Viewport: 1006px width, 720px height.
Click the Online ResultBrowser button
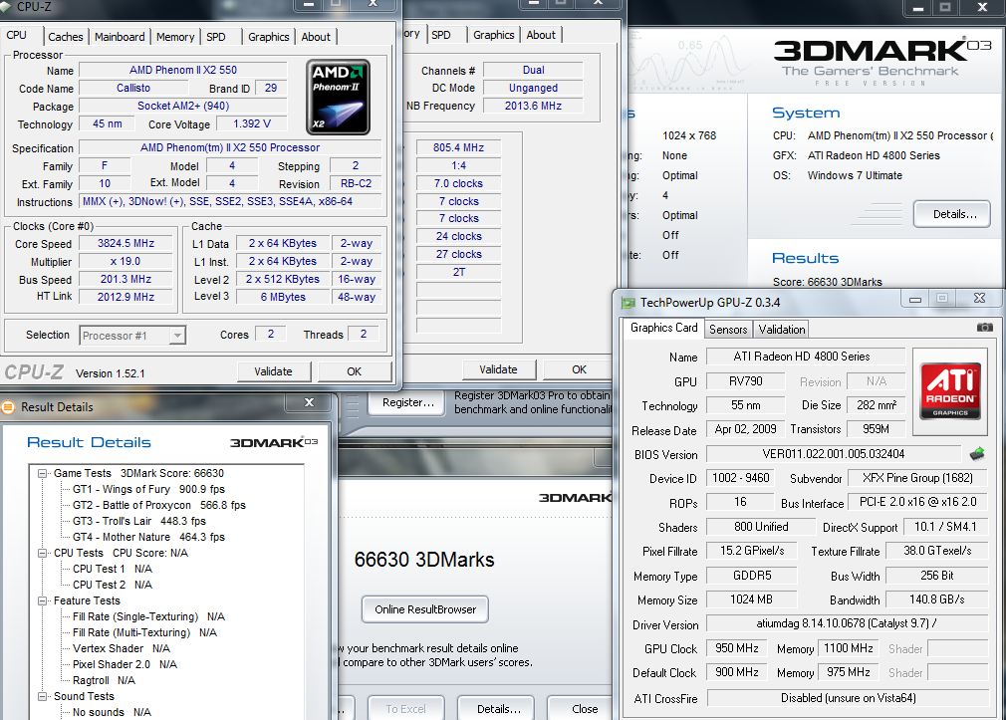pos(425,609)
